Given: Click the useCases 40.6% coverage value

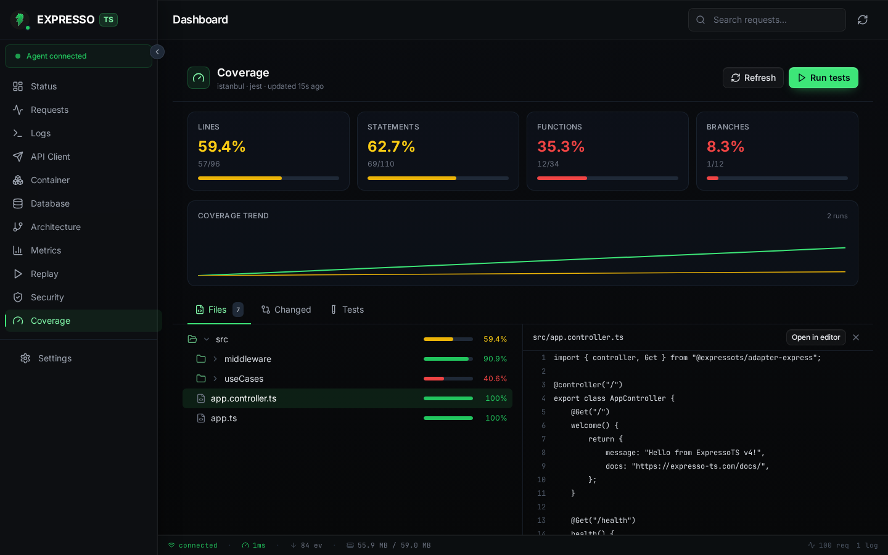Looking at the screenshot, I should pos(495,379).
